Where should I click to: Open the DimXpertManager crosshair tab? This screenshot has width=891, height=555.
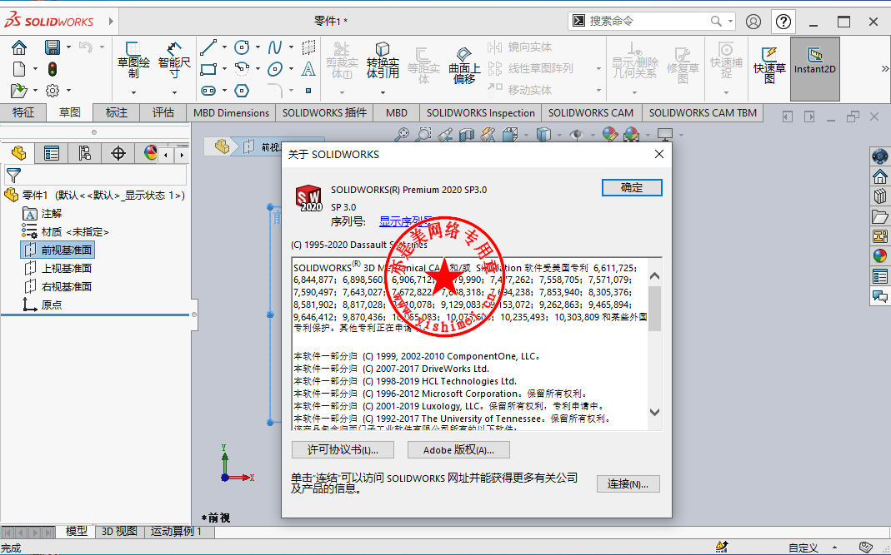click(x=118, y=153)
